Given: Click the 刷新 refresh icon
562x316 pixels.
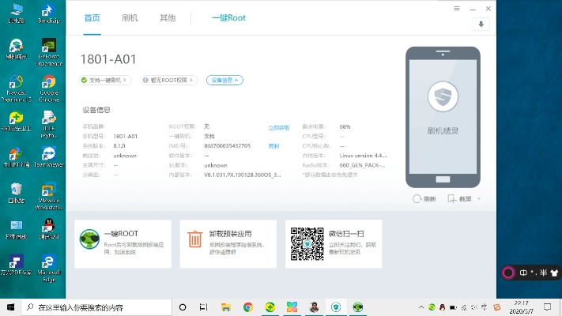Looking at the screenshot, I should (x=417, y=199).
